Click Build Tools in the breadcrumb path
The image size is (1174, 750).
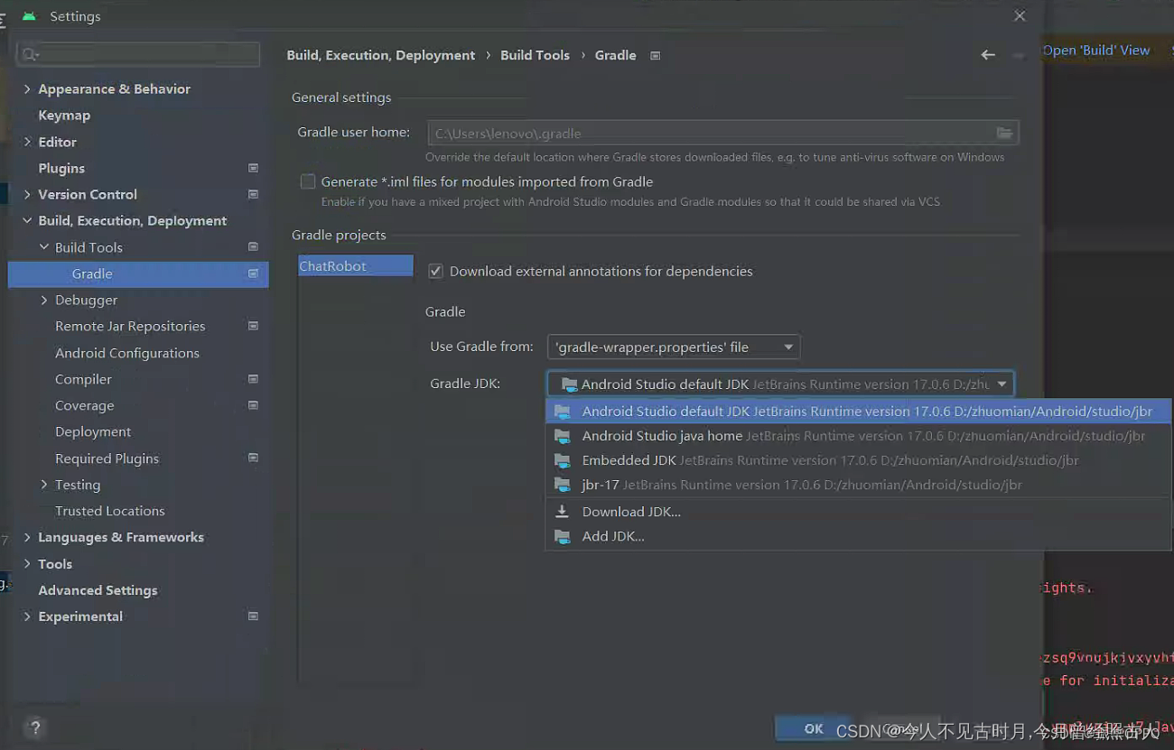(535, 55)
